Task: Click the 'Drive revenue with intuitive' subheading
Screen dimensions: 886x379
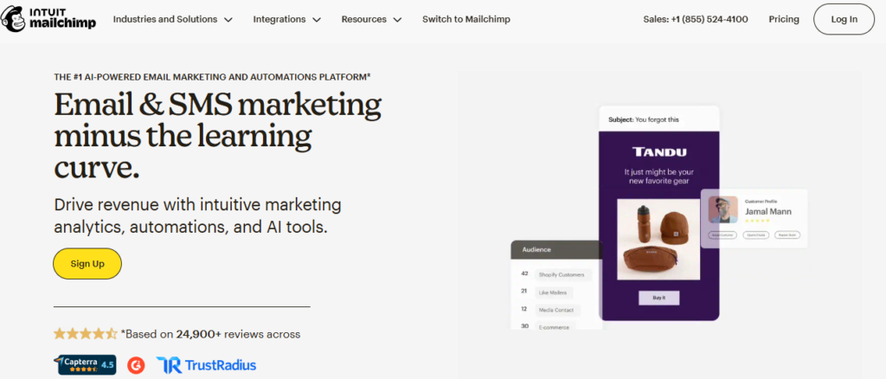Action: point(198,215)
